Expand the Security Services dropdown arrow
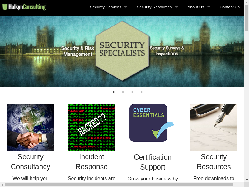The image size is (249, 187). 126,7
